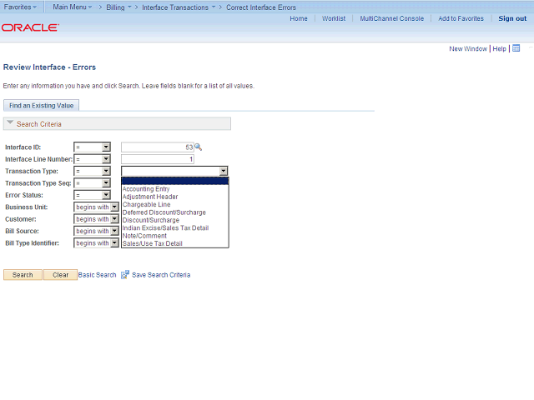Click the Review Interface - Errors heading
534x400 pixels.
tap(49, 67)
